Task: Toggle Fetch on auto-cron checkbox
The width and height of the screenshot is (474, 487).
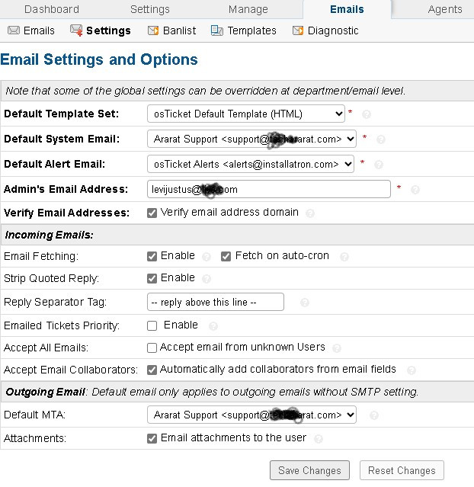Action: 226,256
